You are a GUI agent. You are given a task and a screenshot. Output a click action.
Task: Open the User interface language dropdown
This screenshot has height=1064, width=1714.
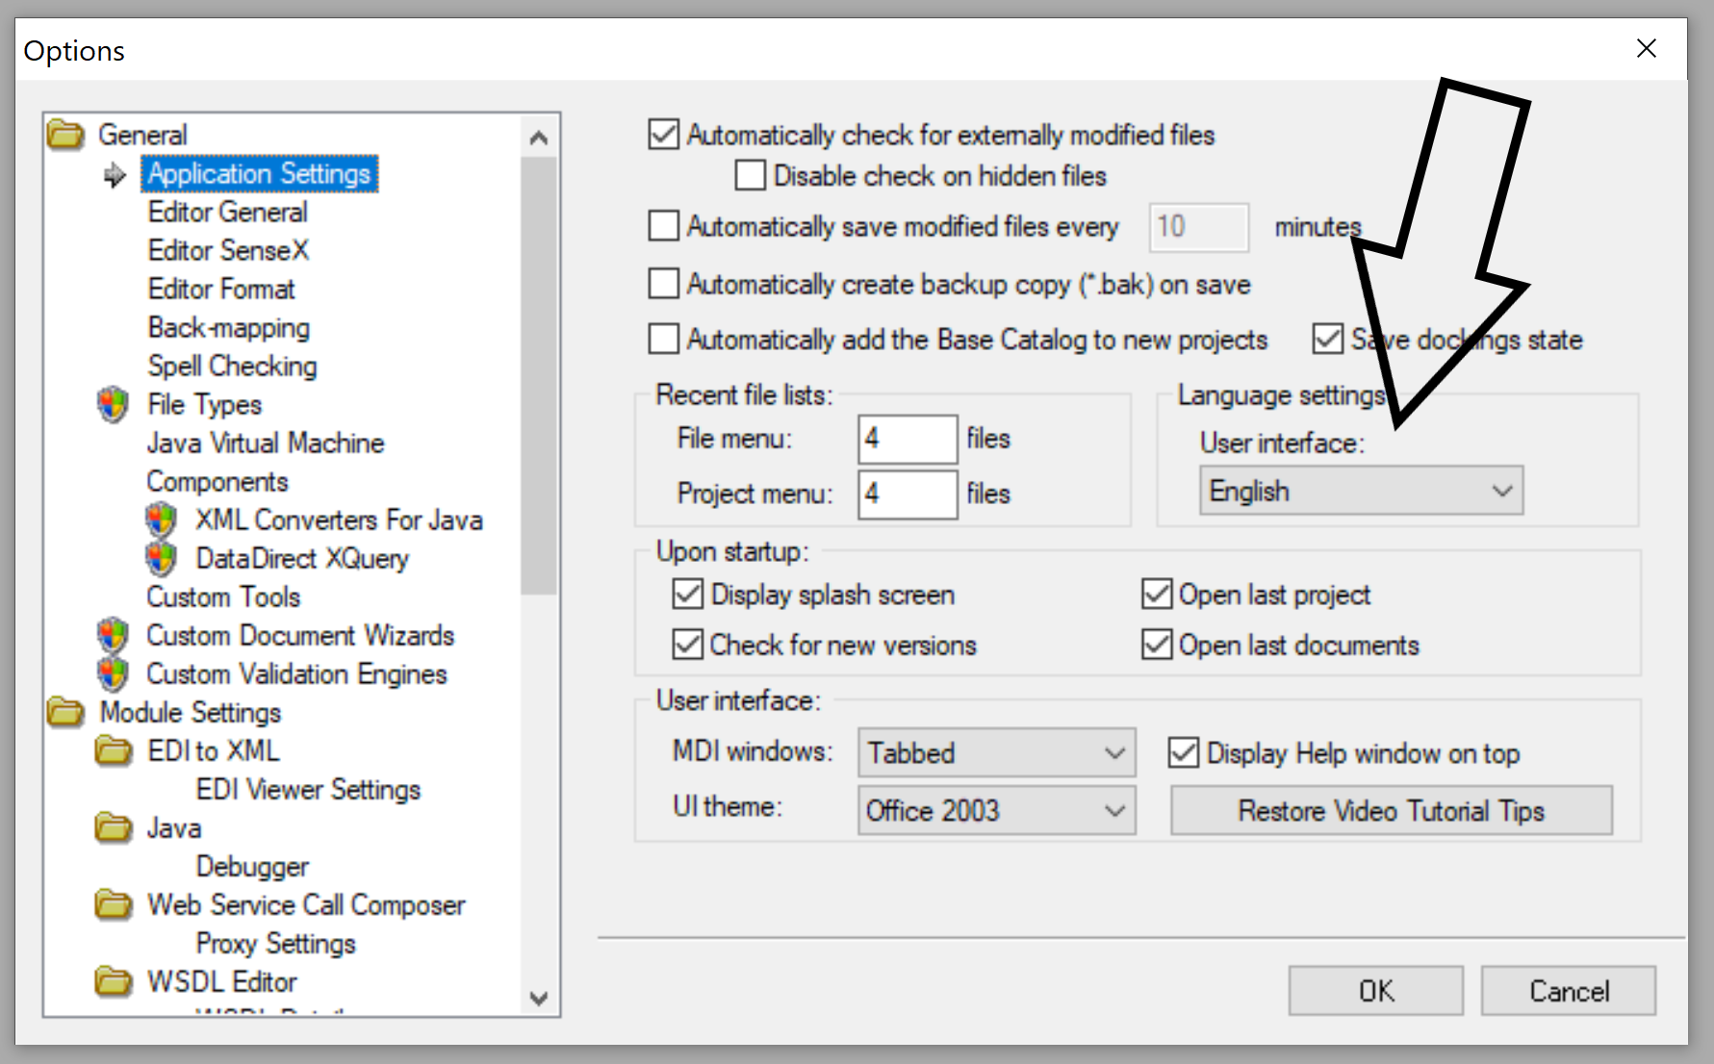(1360, 492)
